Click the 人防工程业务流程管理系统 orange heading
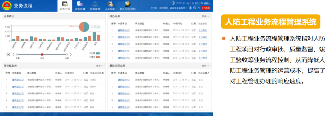This screenshot has width=330, height=116. (271, 22)
